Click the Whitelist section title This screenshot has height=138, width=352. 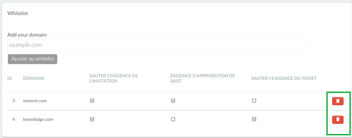pyautogui.click(x=18, y=13)
